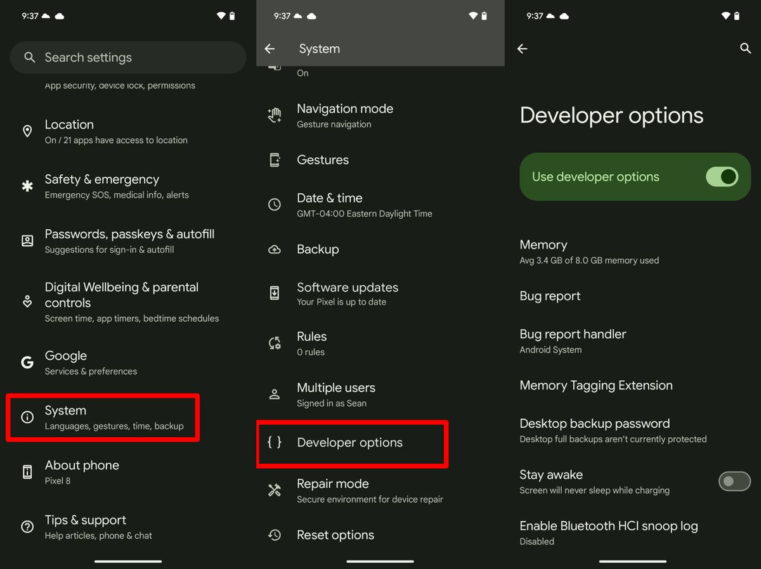Click the Location pin icon
This screenshot has height=569, width=761.
(27, 131)
